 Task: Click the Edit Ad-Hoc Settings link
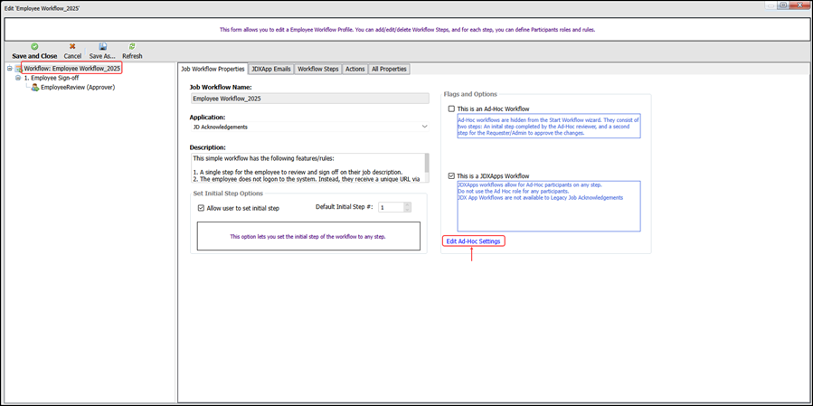point(473,241)
